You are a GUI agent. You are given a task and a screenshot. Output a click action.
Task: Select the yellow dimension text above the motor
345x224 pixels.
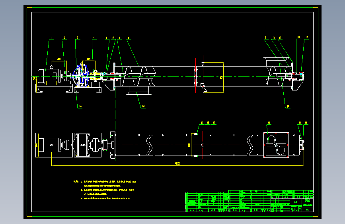[x=59, y=59]
